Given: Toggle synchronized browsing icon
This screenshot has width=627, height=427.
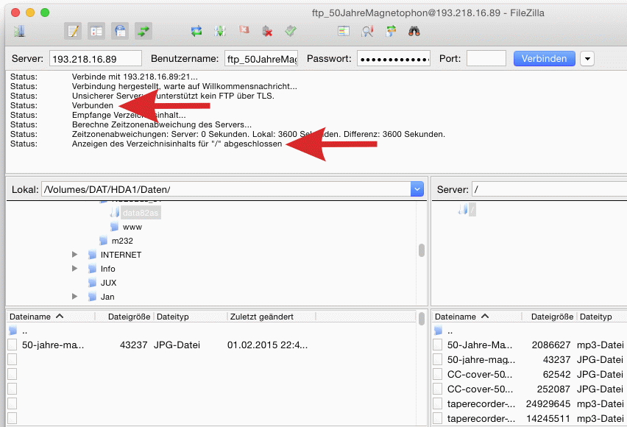Looking at the screenshot, I should (x=391, y=31).
